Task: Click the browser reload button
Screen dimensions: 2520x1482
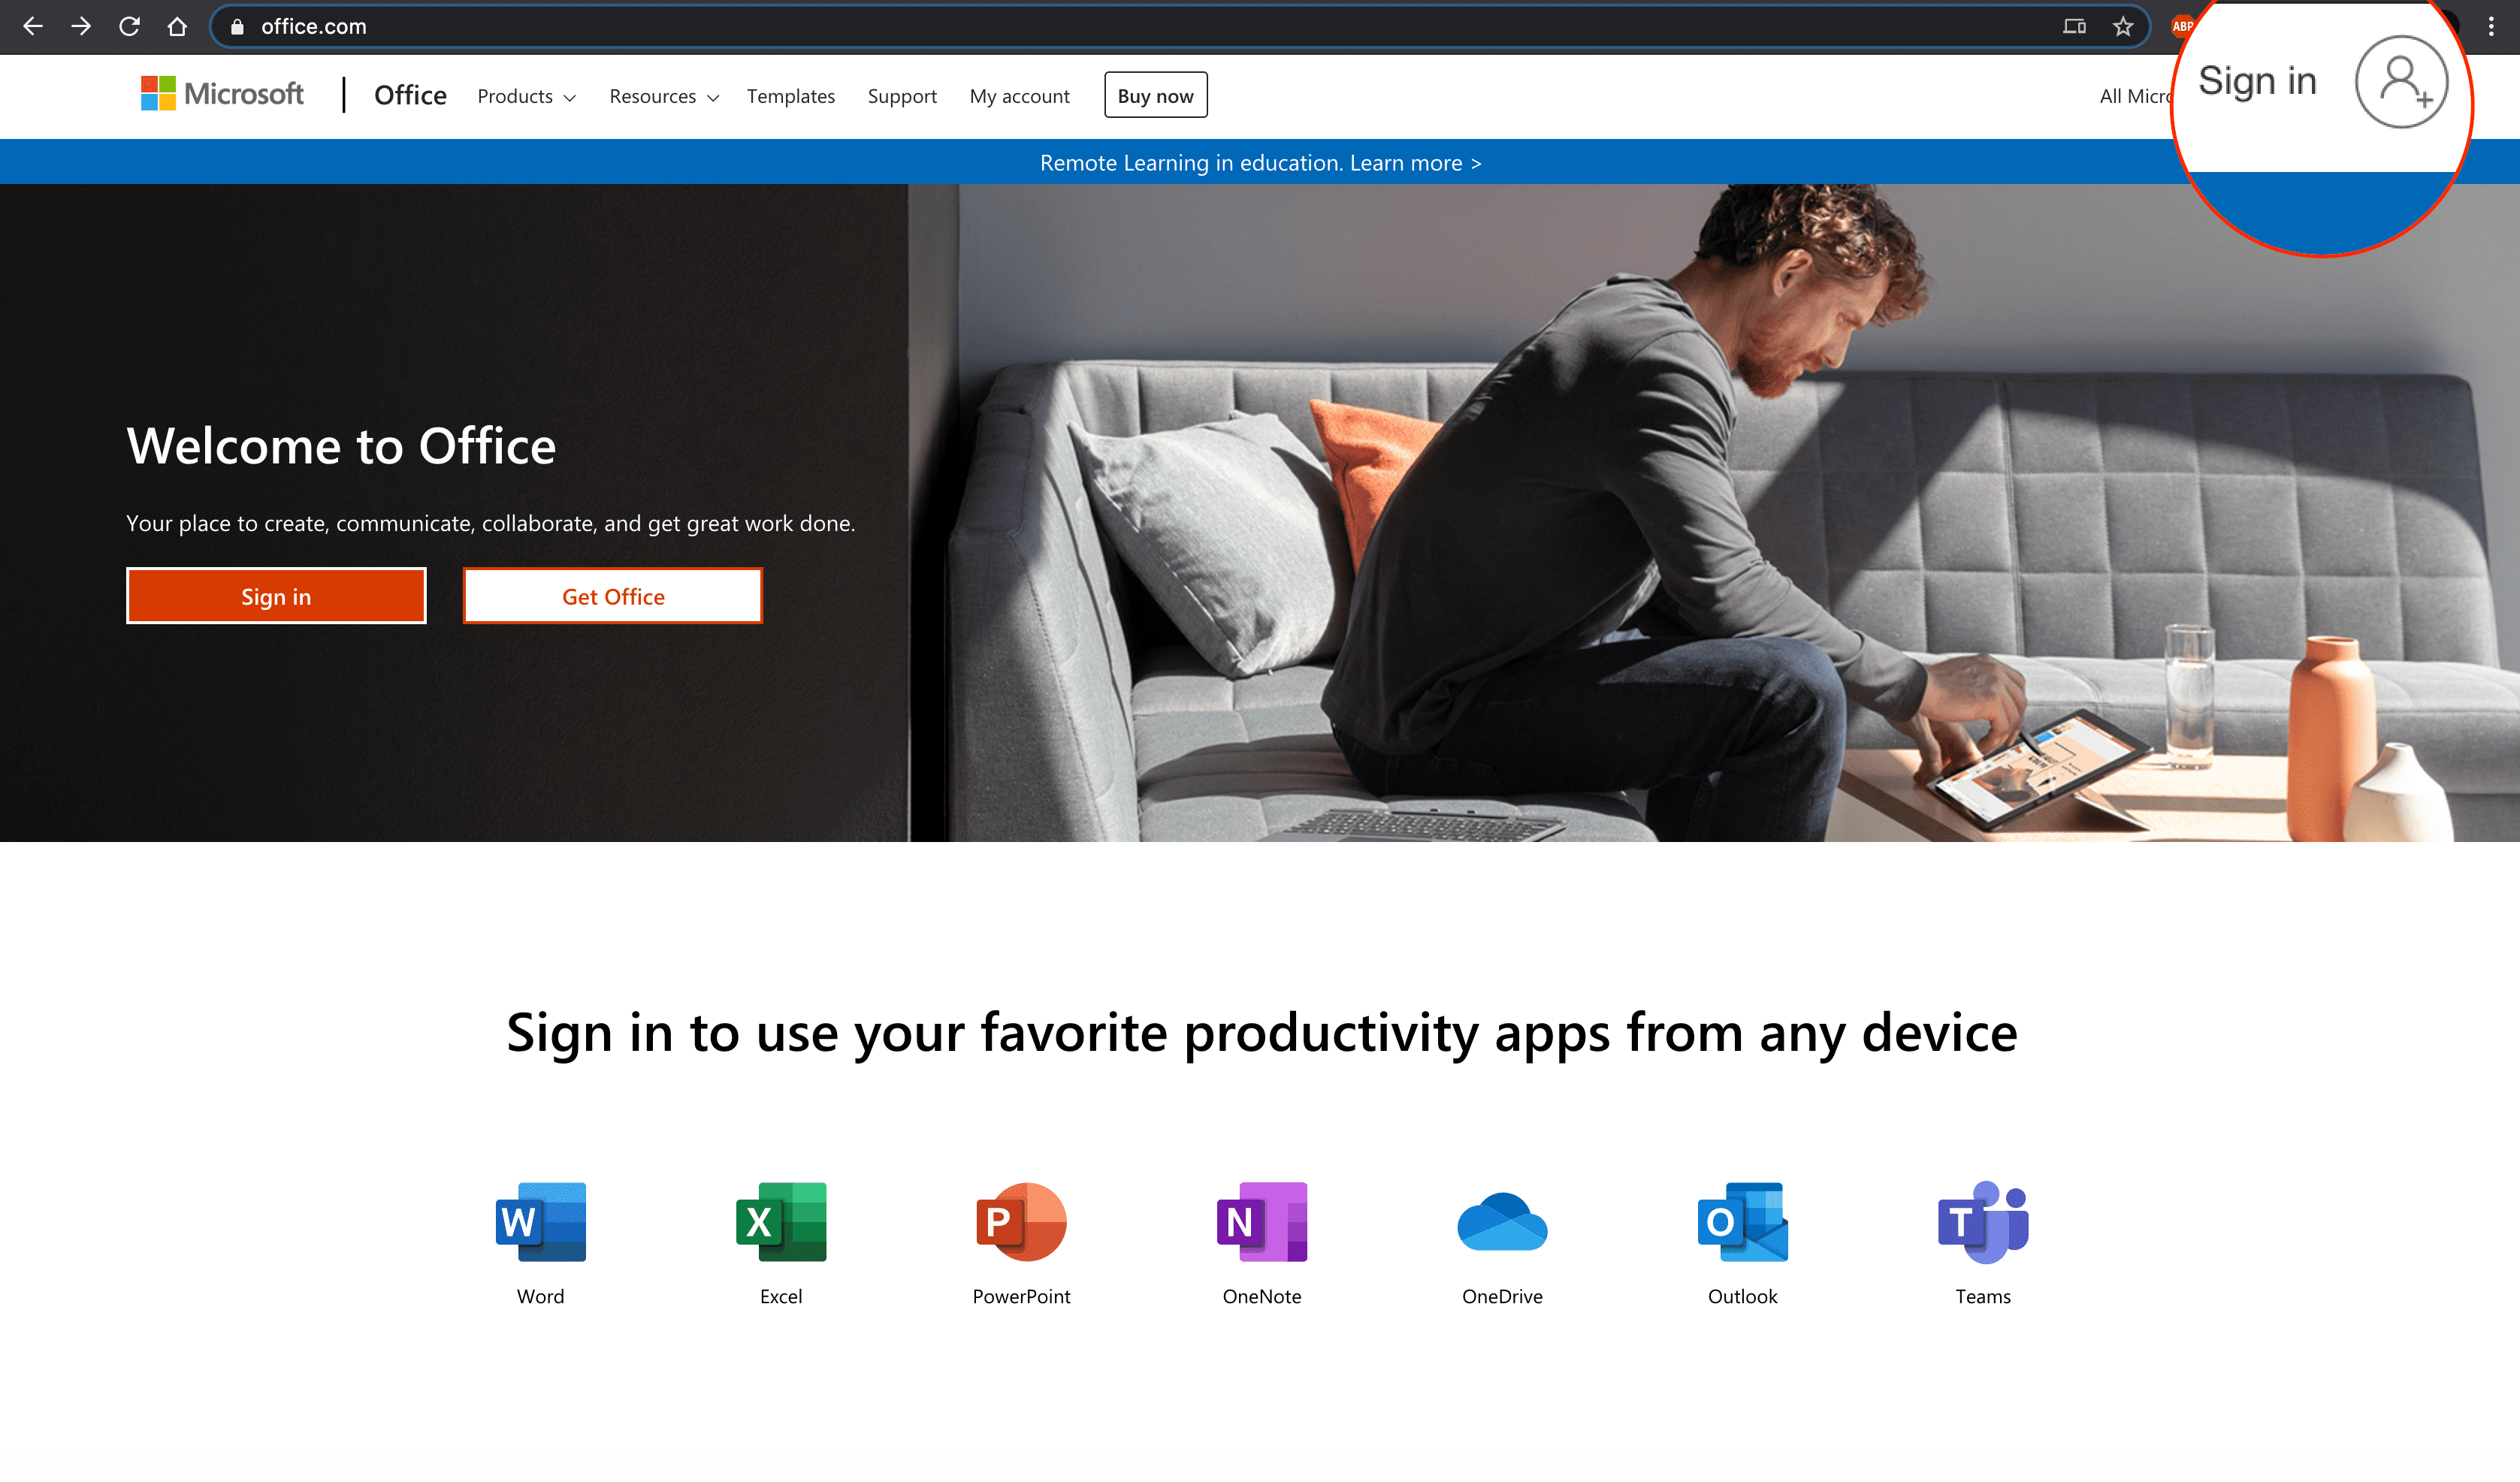Action: tap(129, 27)
